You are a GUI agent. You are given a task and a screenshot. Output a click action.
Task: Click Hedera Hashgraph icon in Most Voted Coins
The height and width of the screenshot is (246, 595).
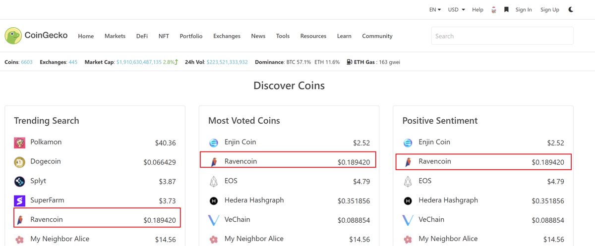[214, 200]
